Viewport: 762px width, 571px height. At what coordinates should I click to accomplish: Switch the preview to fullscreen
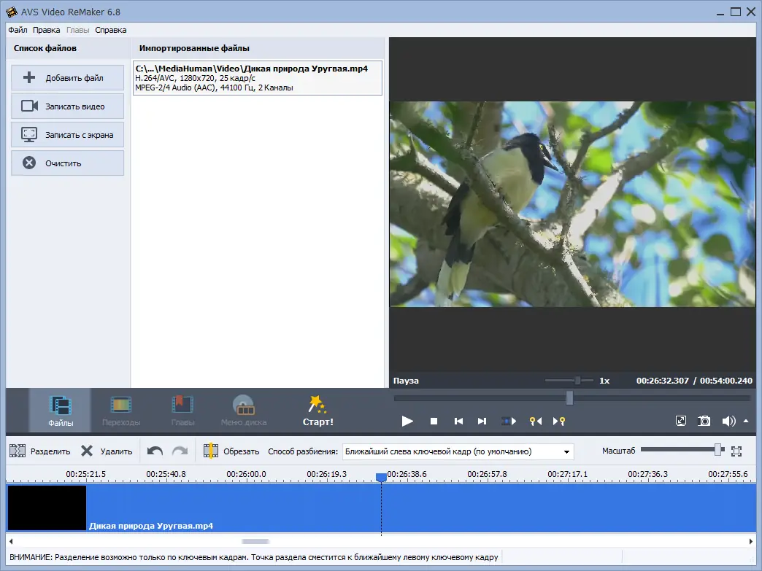pos(680,421)
